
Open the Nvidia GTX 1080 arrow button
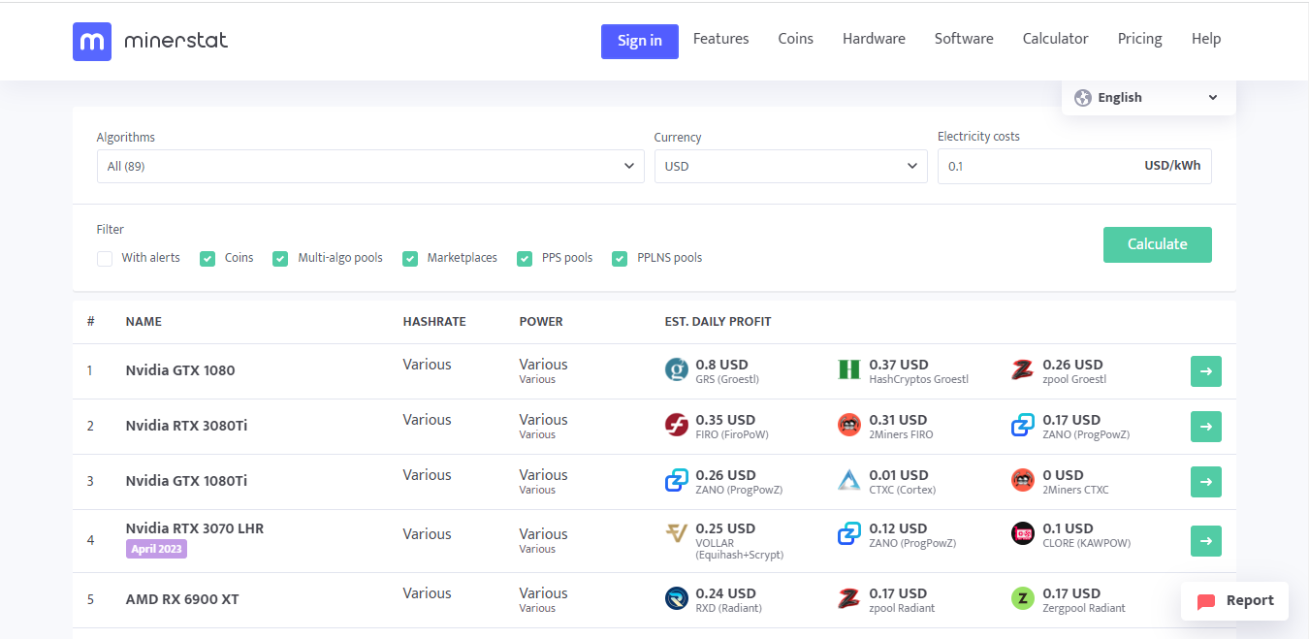tap(1205, 371)
